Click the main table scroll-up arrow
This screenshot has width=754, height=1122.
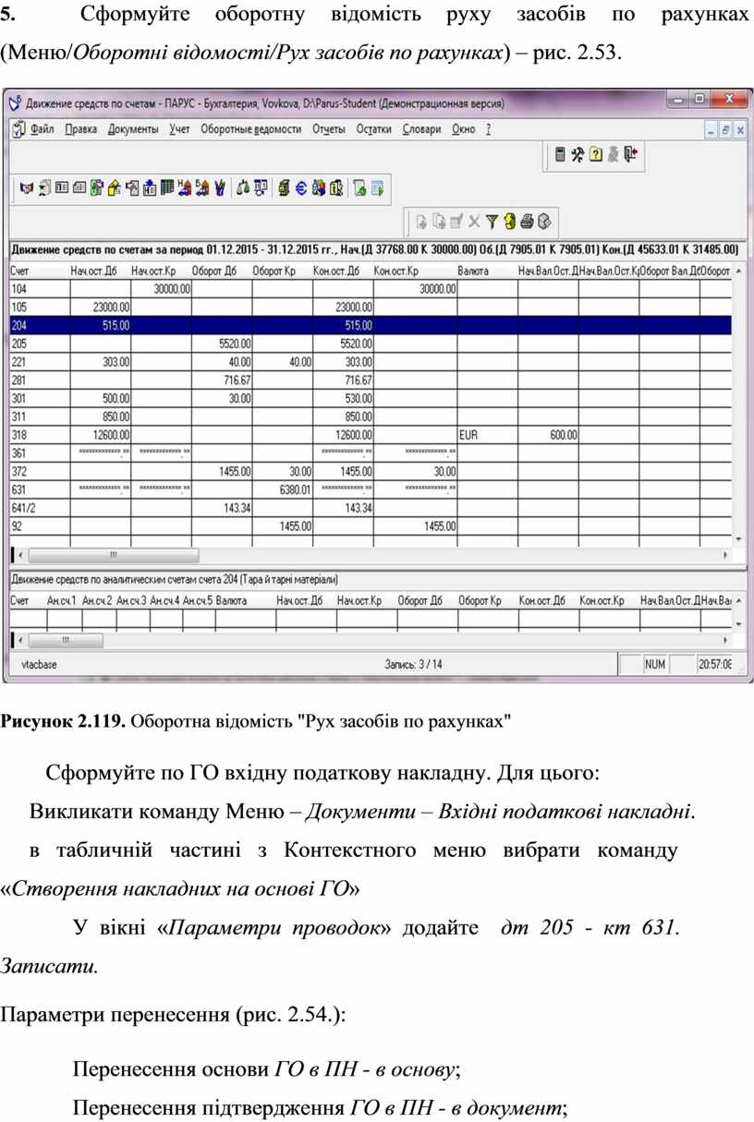pyautogui.click(x=738, y=271)
